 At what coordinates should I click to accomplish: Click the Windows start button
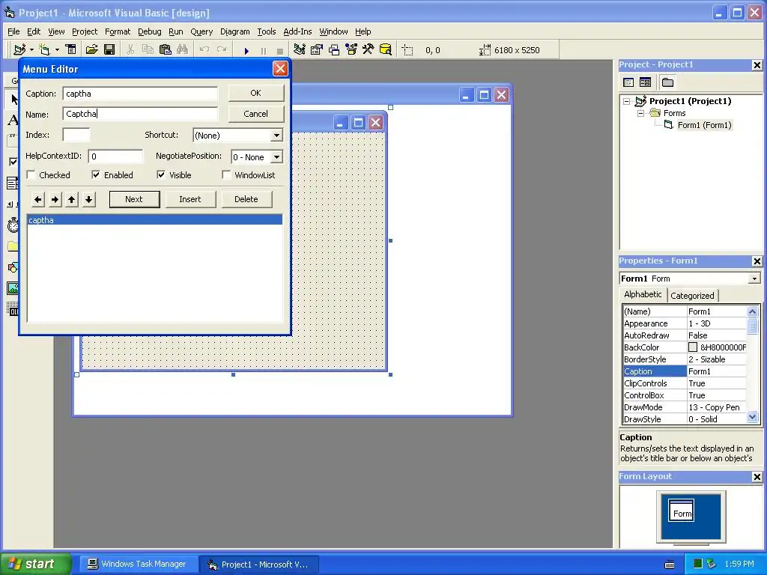point(35,564)
